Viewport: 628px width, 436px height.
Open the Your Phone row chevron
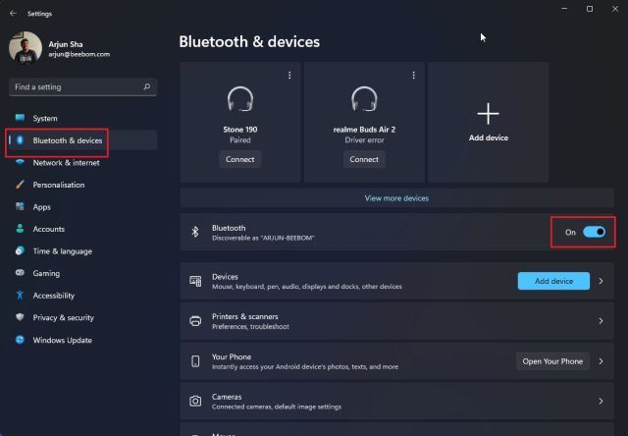coord(601,361)
